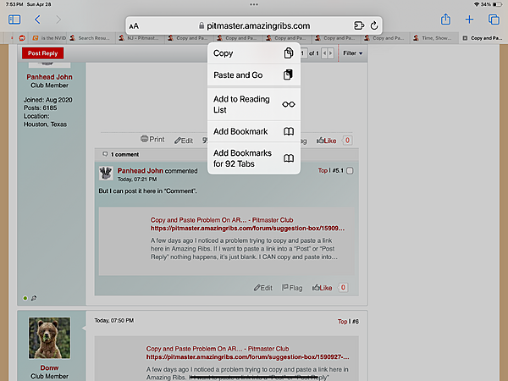Open a new tab with plus icon

(469, 19)
